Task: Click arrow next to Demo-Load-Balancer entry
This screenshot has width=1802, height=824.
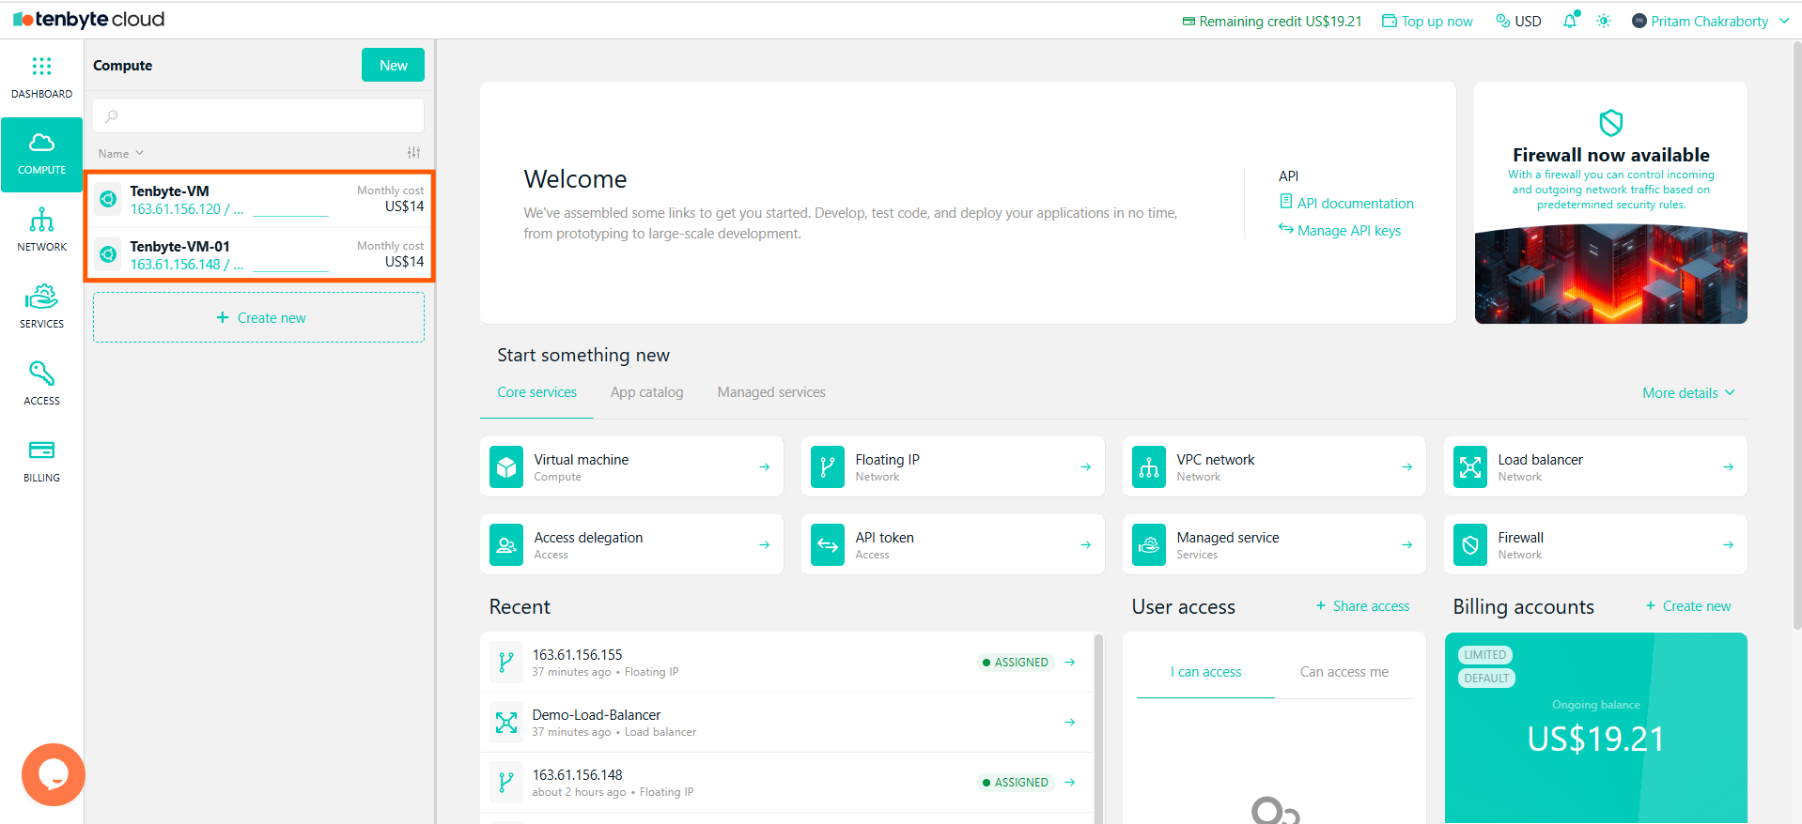Action: tap(1069, 722)
